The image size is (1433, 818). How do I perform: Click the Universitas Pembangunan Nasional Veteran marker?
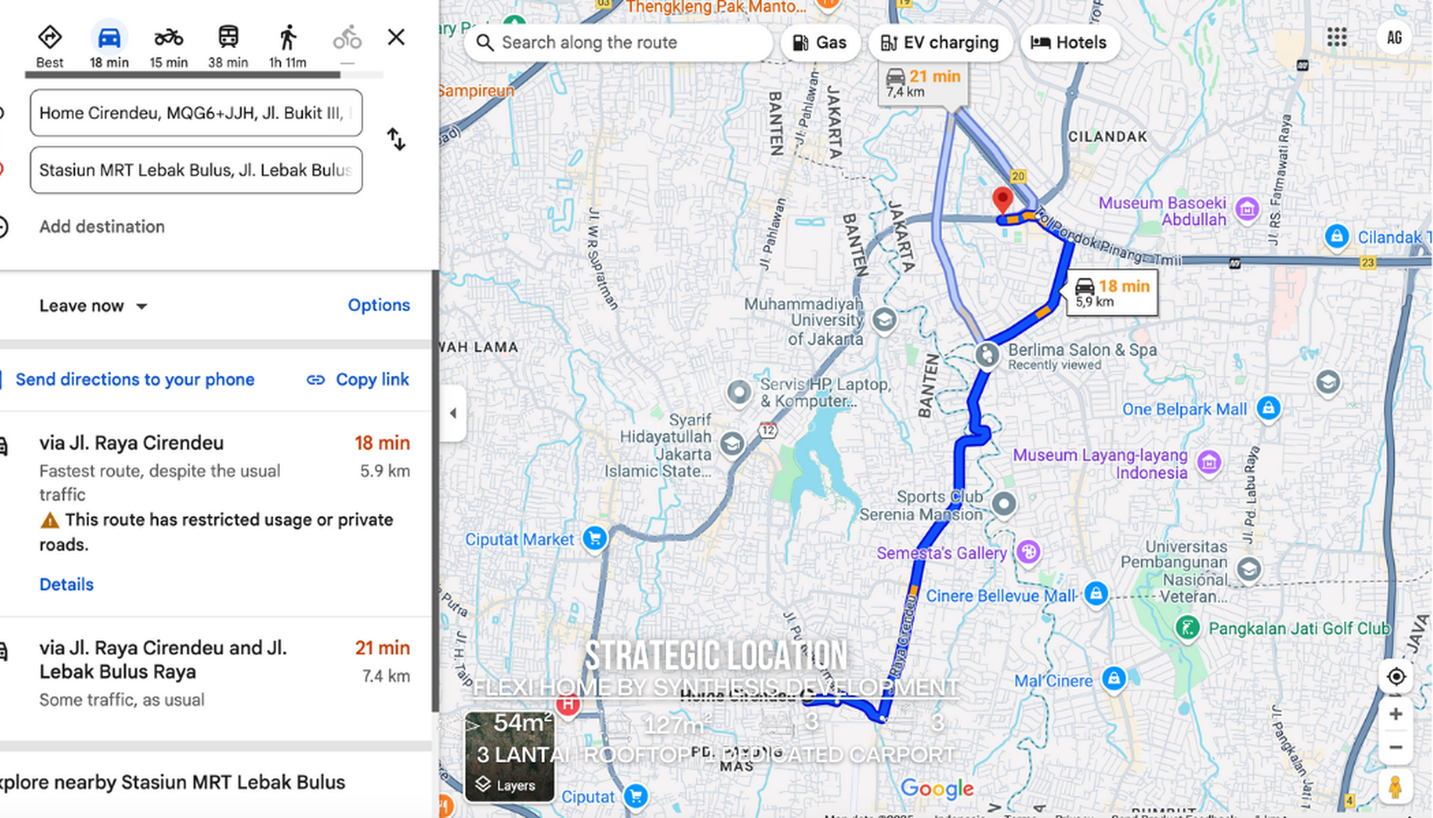[1249, 569]
